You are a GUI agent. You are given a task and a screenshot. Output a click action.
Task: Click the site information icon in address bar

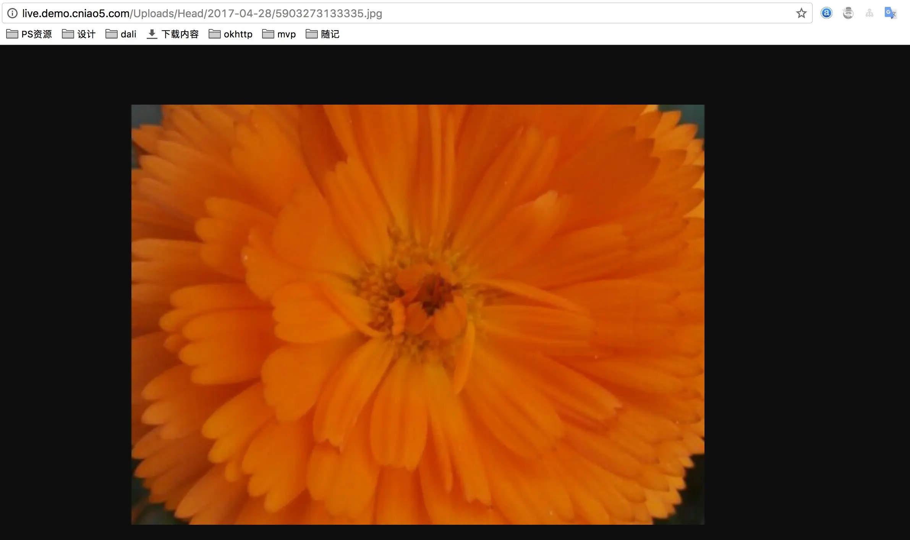coord(12,13)
